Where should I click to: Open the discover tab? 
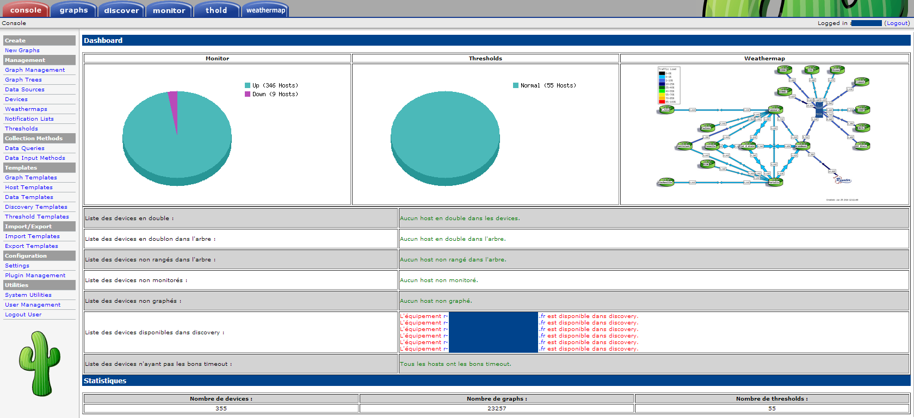click(121, 10)
